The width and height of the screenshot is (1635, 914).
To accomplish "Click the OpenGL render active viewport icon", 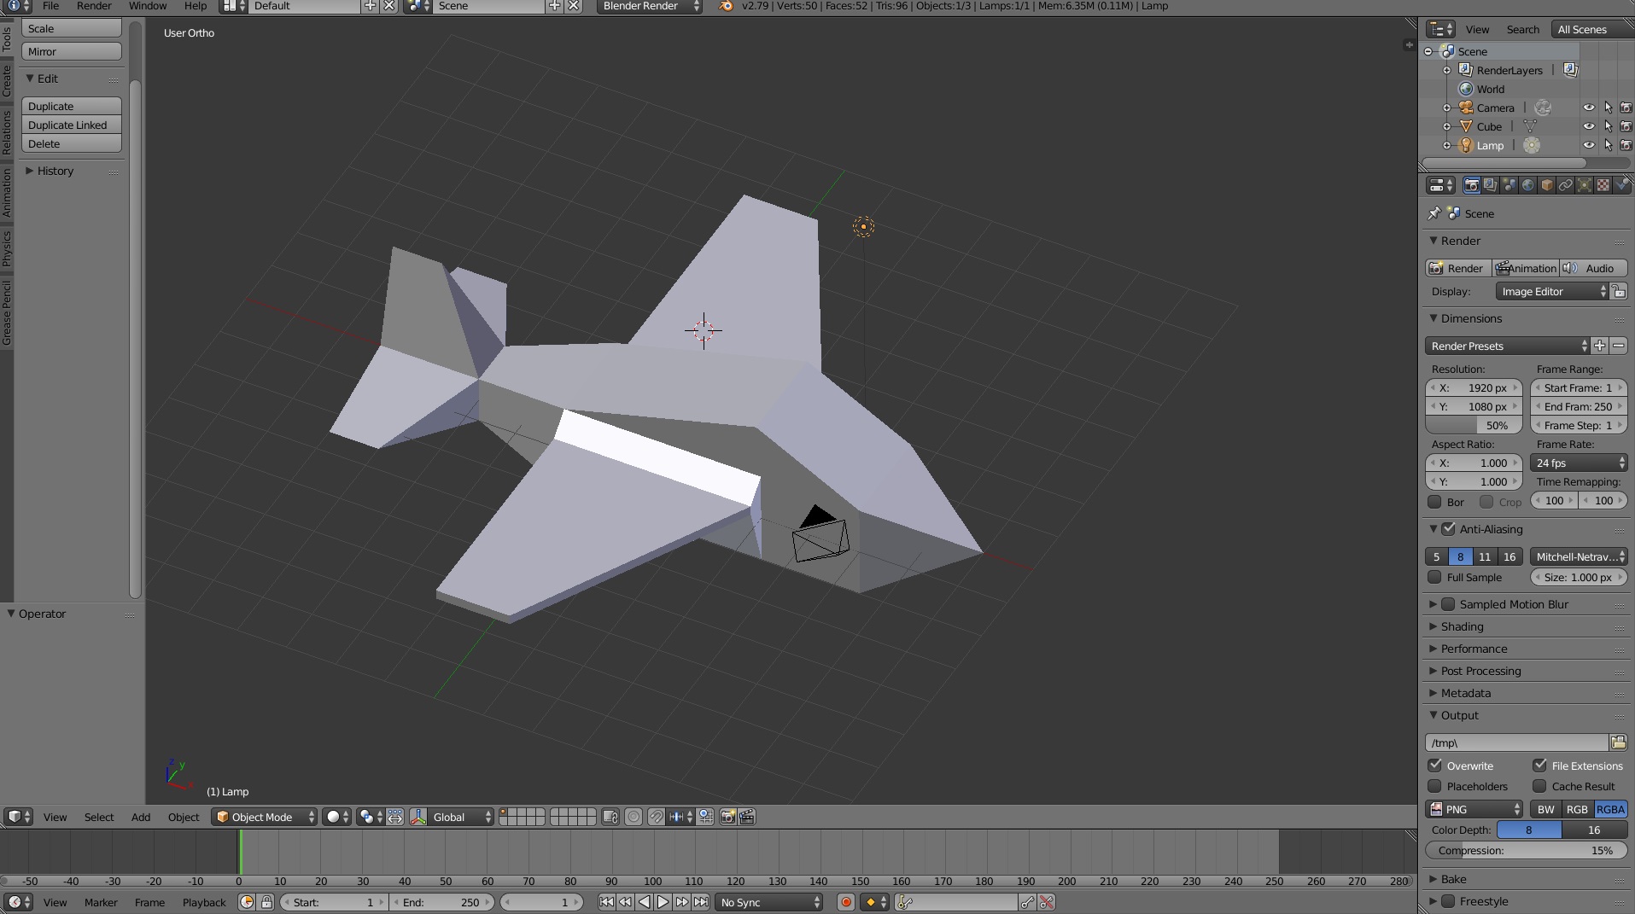I will 727,817.
